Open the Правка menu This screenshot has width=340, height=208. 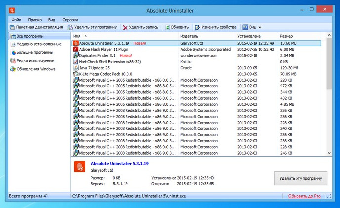pos(35,20)
